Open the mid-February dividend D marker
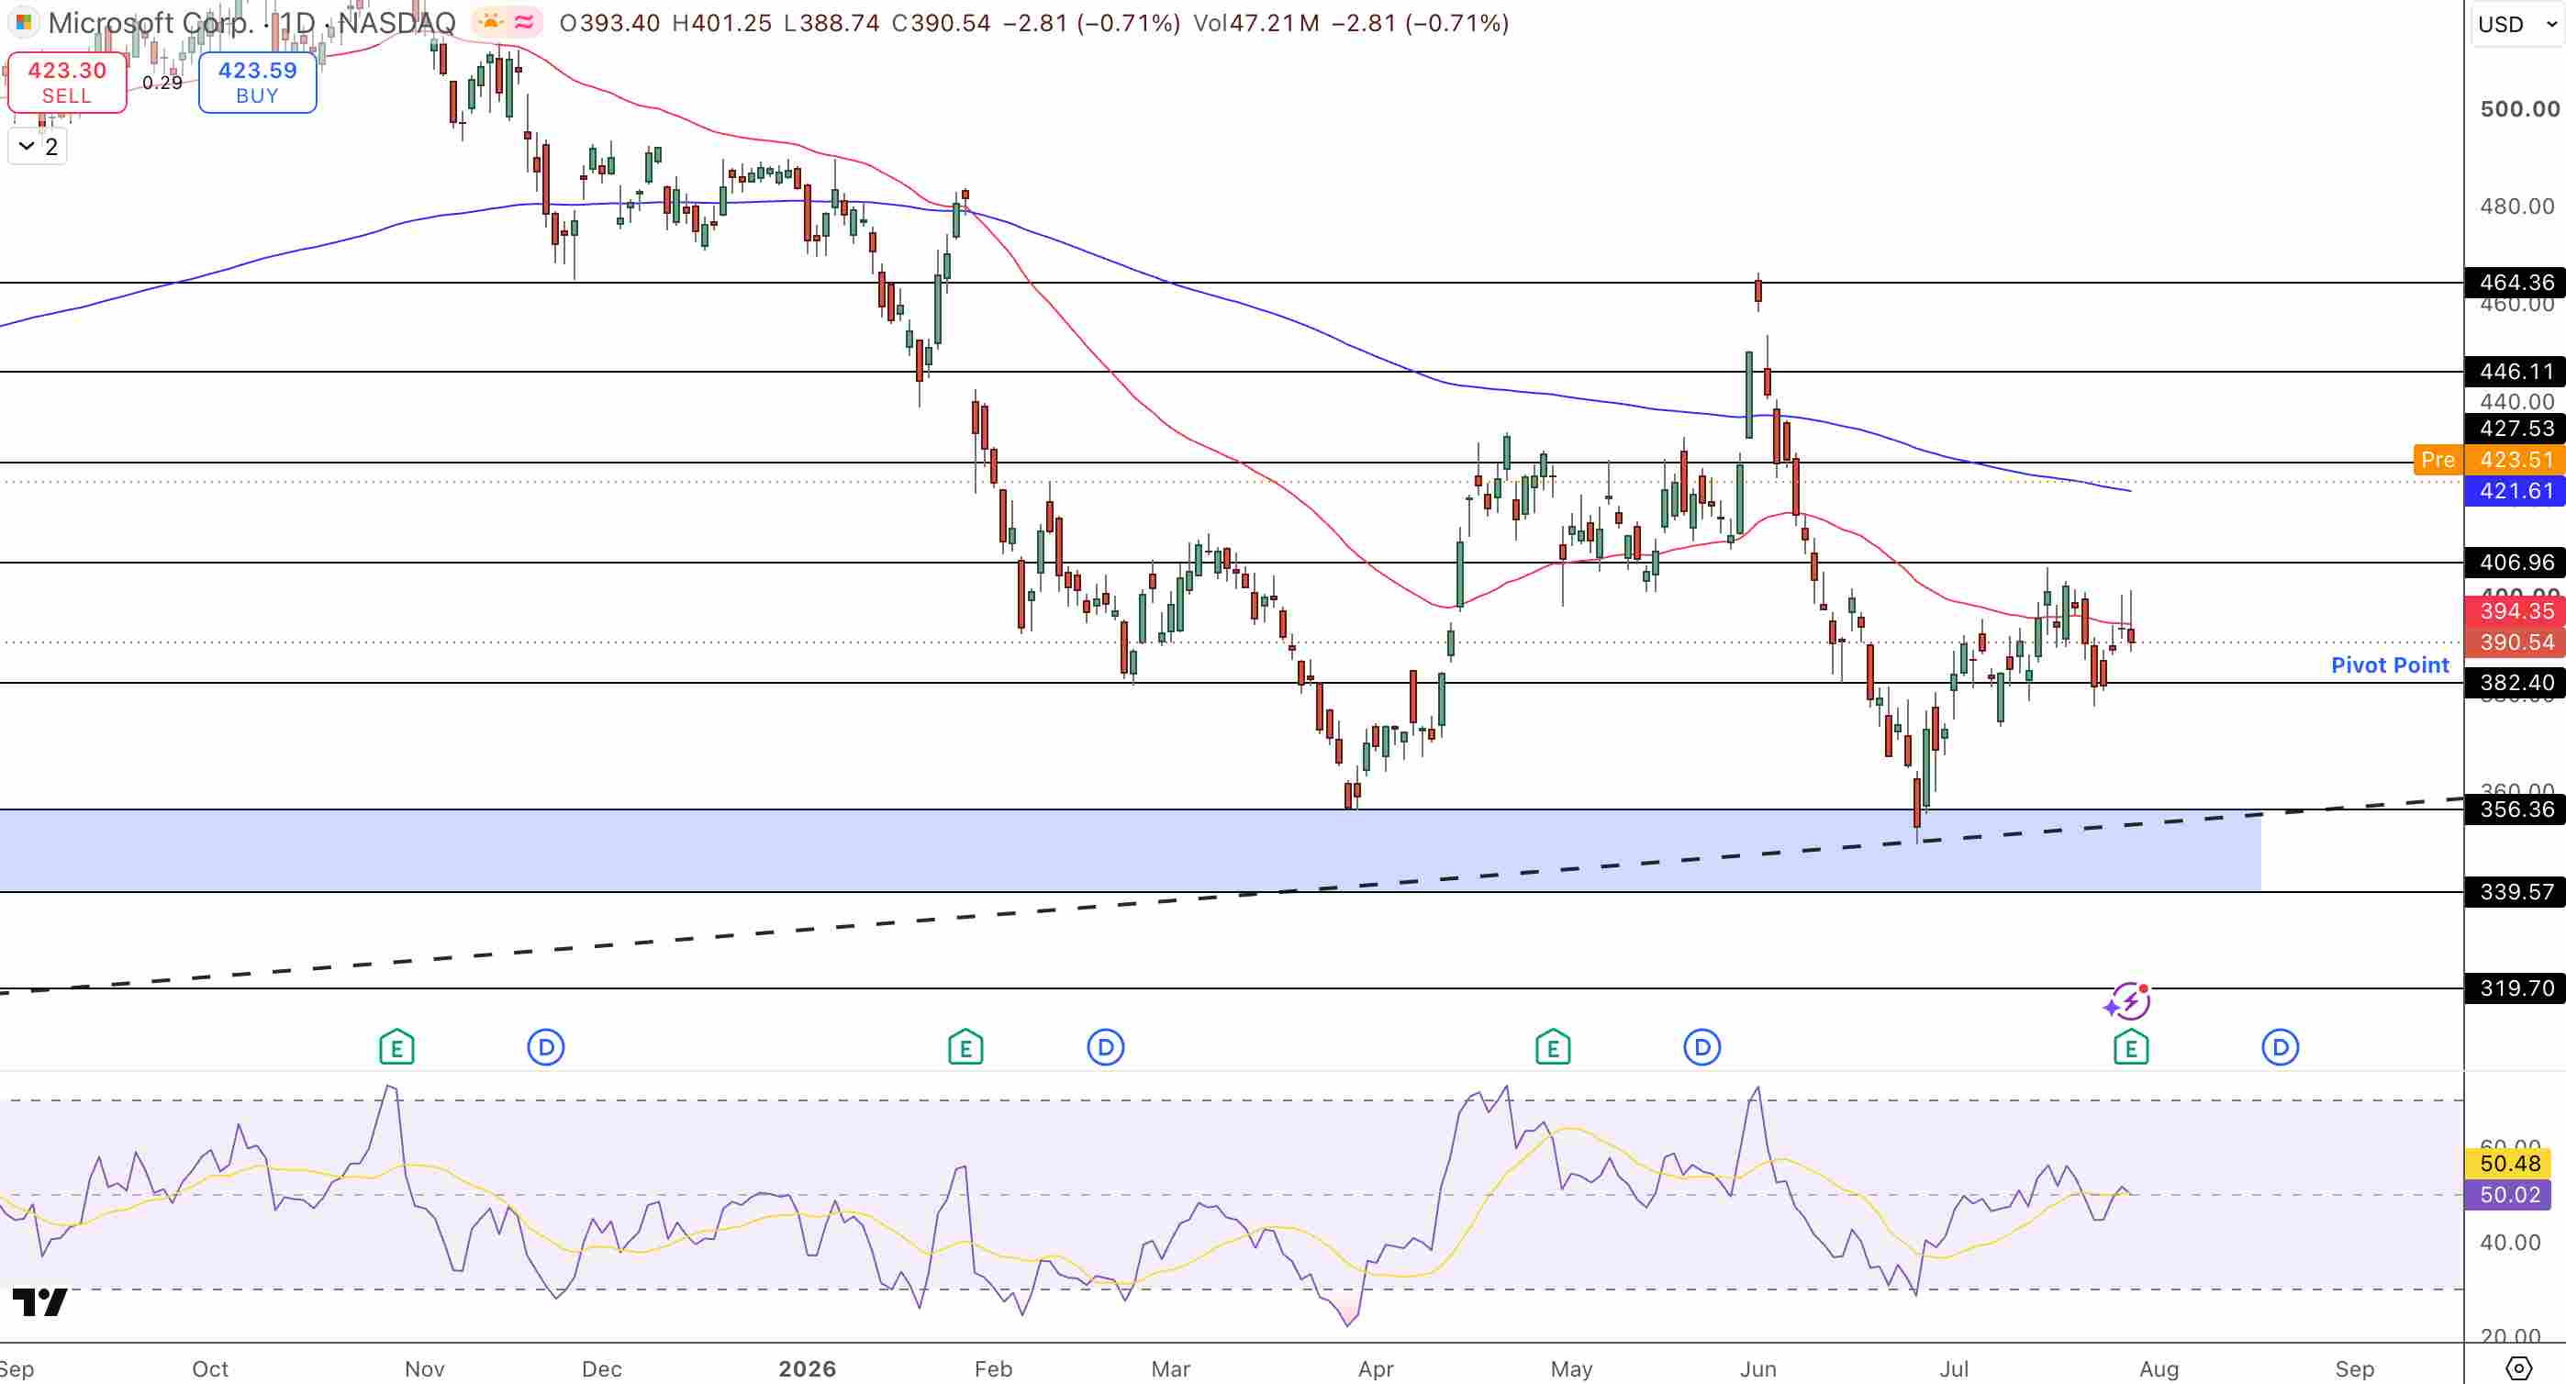The image size is (2566, 1384). pyautogui.click(x=1106, y=1047)
